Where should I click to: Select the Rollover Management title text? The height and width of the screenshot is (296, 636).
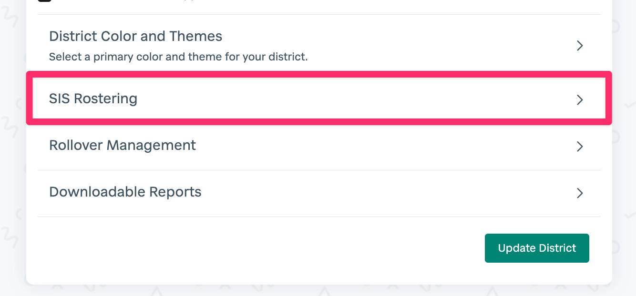(x=123, y=145)
